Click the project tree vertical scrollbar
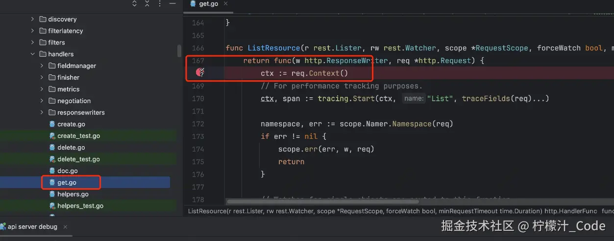 179,51
